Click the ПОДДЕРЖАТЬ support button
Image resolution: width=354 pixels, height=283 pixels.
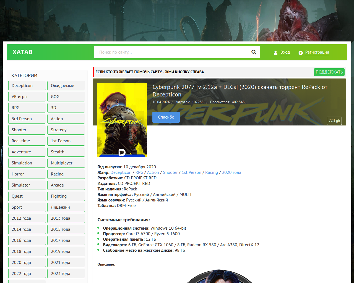click(329, 72)
